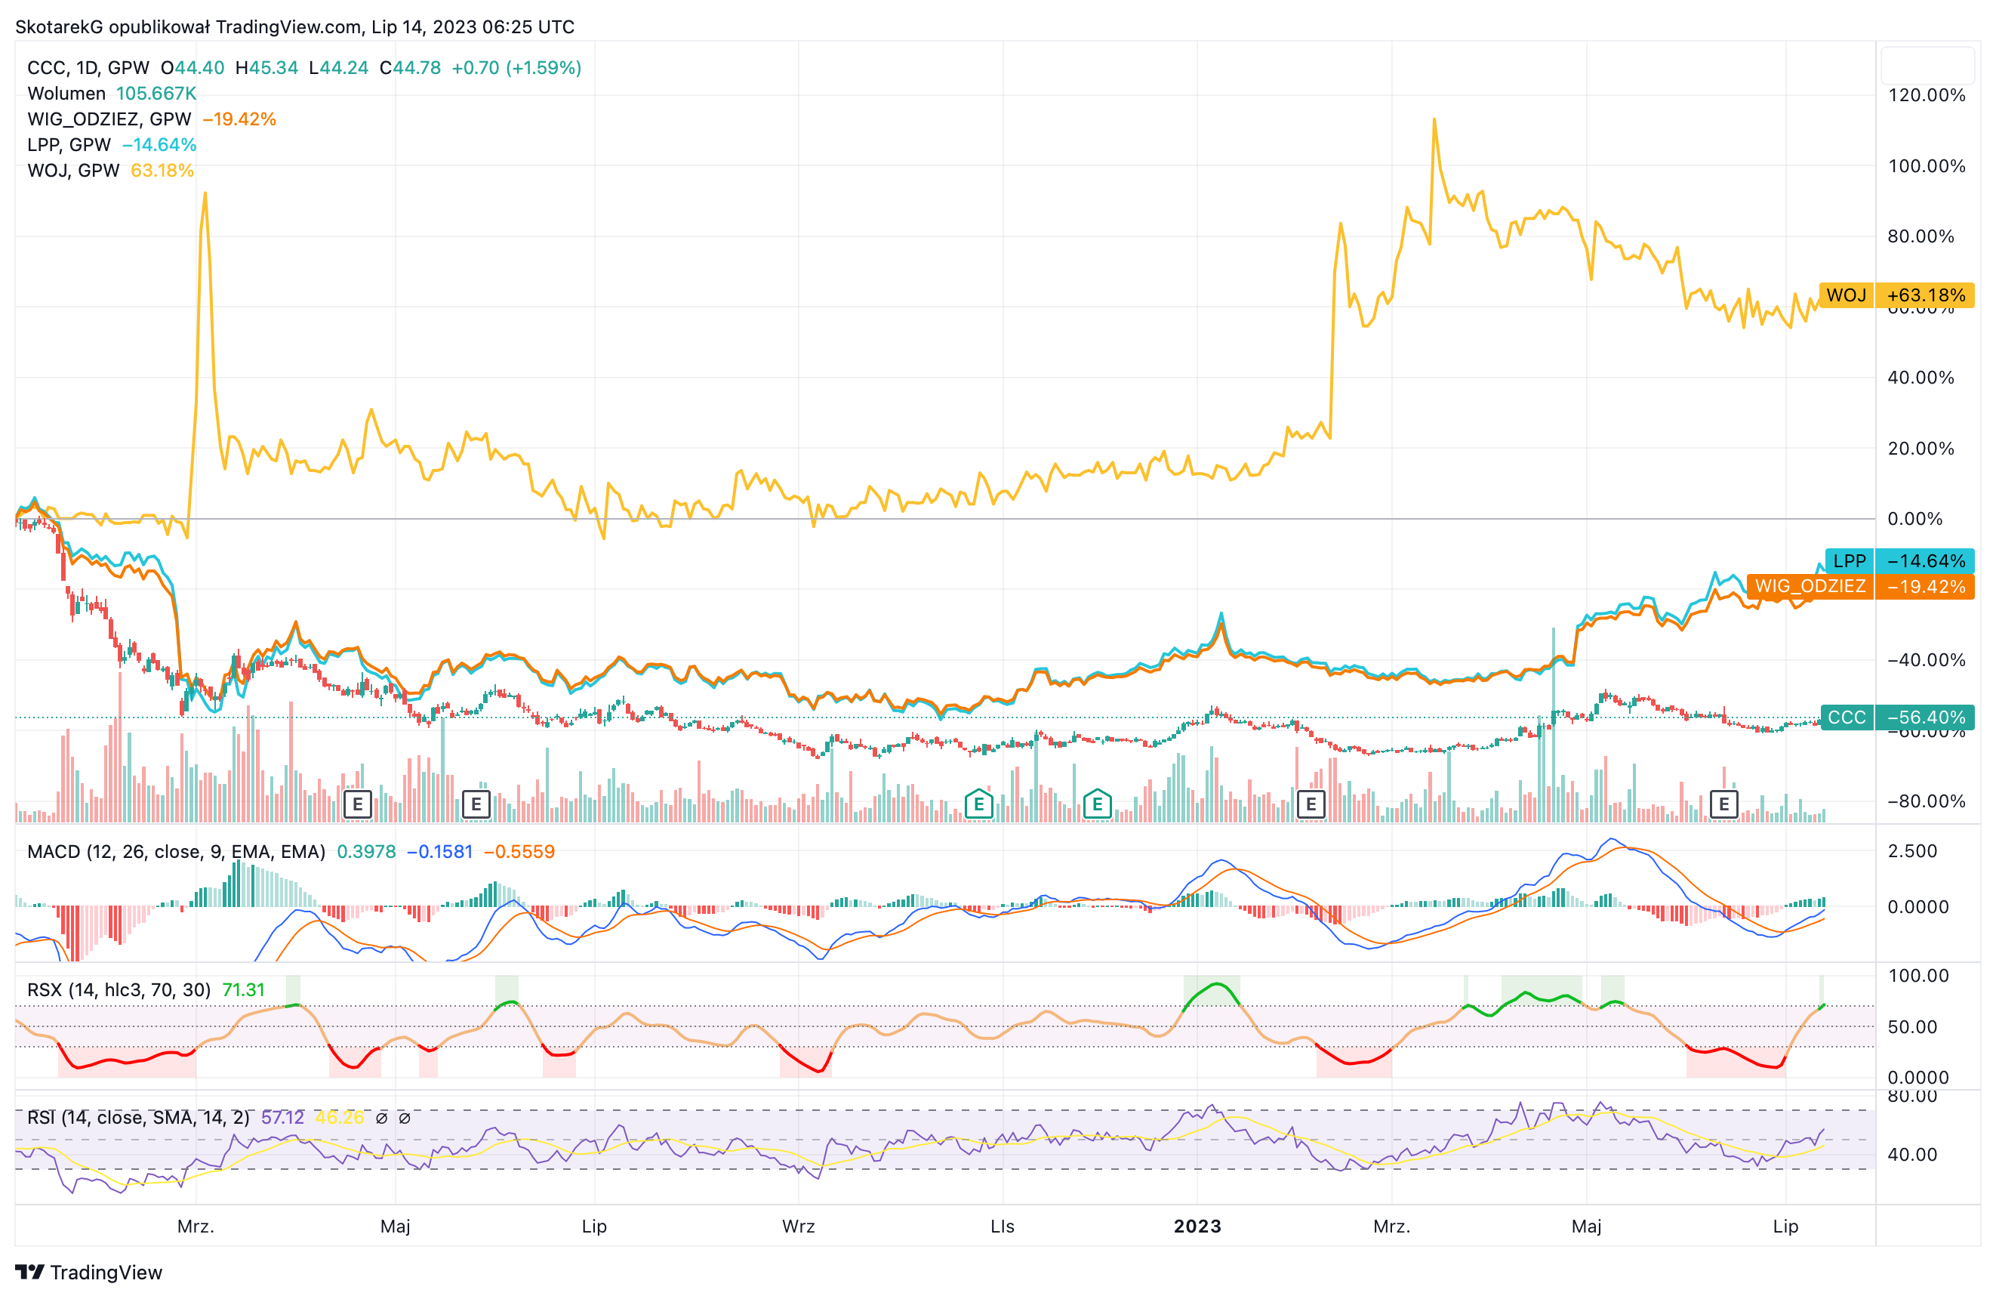This screenshot has height=1299, width=1996.
Task: Click the RSI (14, close, SMA, 14, 2) title
Action: click(138, 1118)
